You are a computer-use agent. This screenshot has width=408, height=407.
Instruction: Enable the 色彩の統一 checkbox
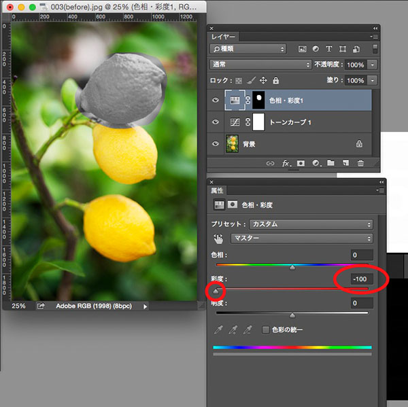pos(267,330)
